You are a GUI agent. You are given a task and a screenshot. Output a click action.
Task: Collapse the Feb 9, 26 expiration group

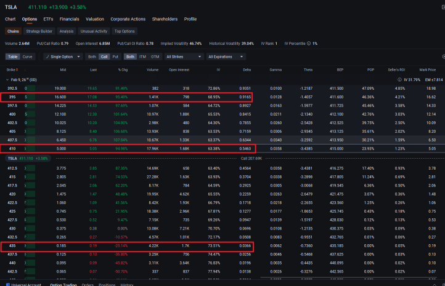coord(7,80)
